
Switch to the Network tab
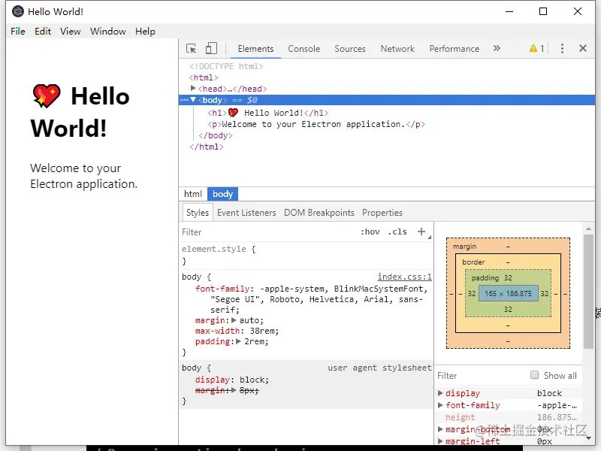pos(397,49)
